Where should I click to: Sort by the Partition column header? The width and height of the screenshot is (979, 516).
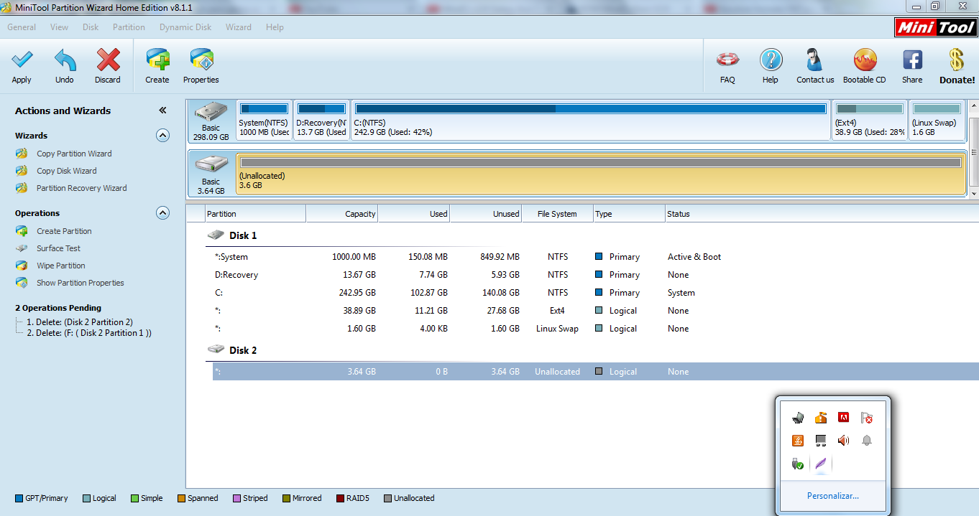tap(255, 214)
